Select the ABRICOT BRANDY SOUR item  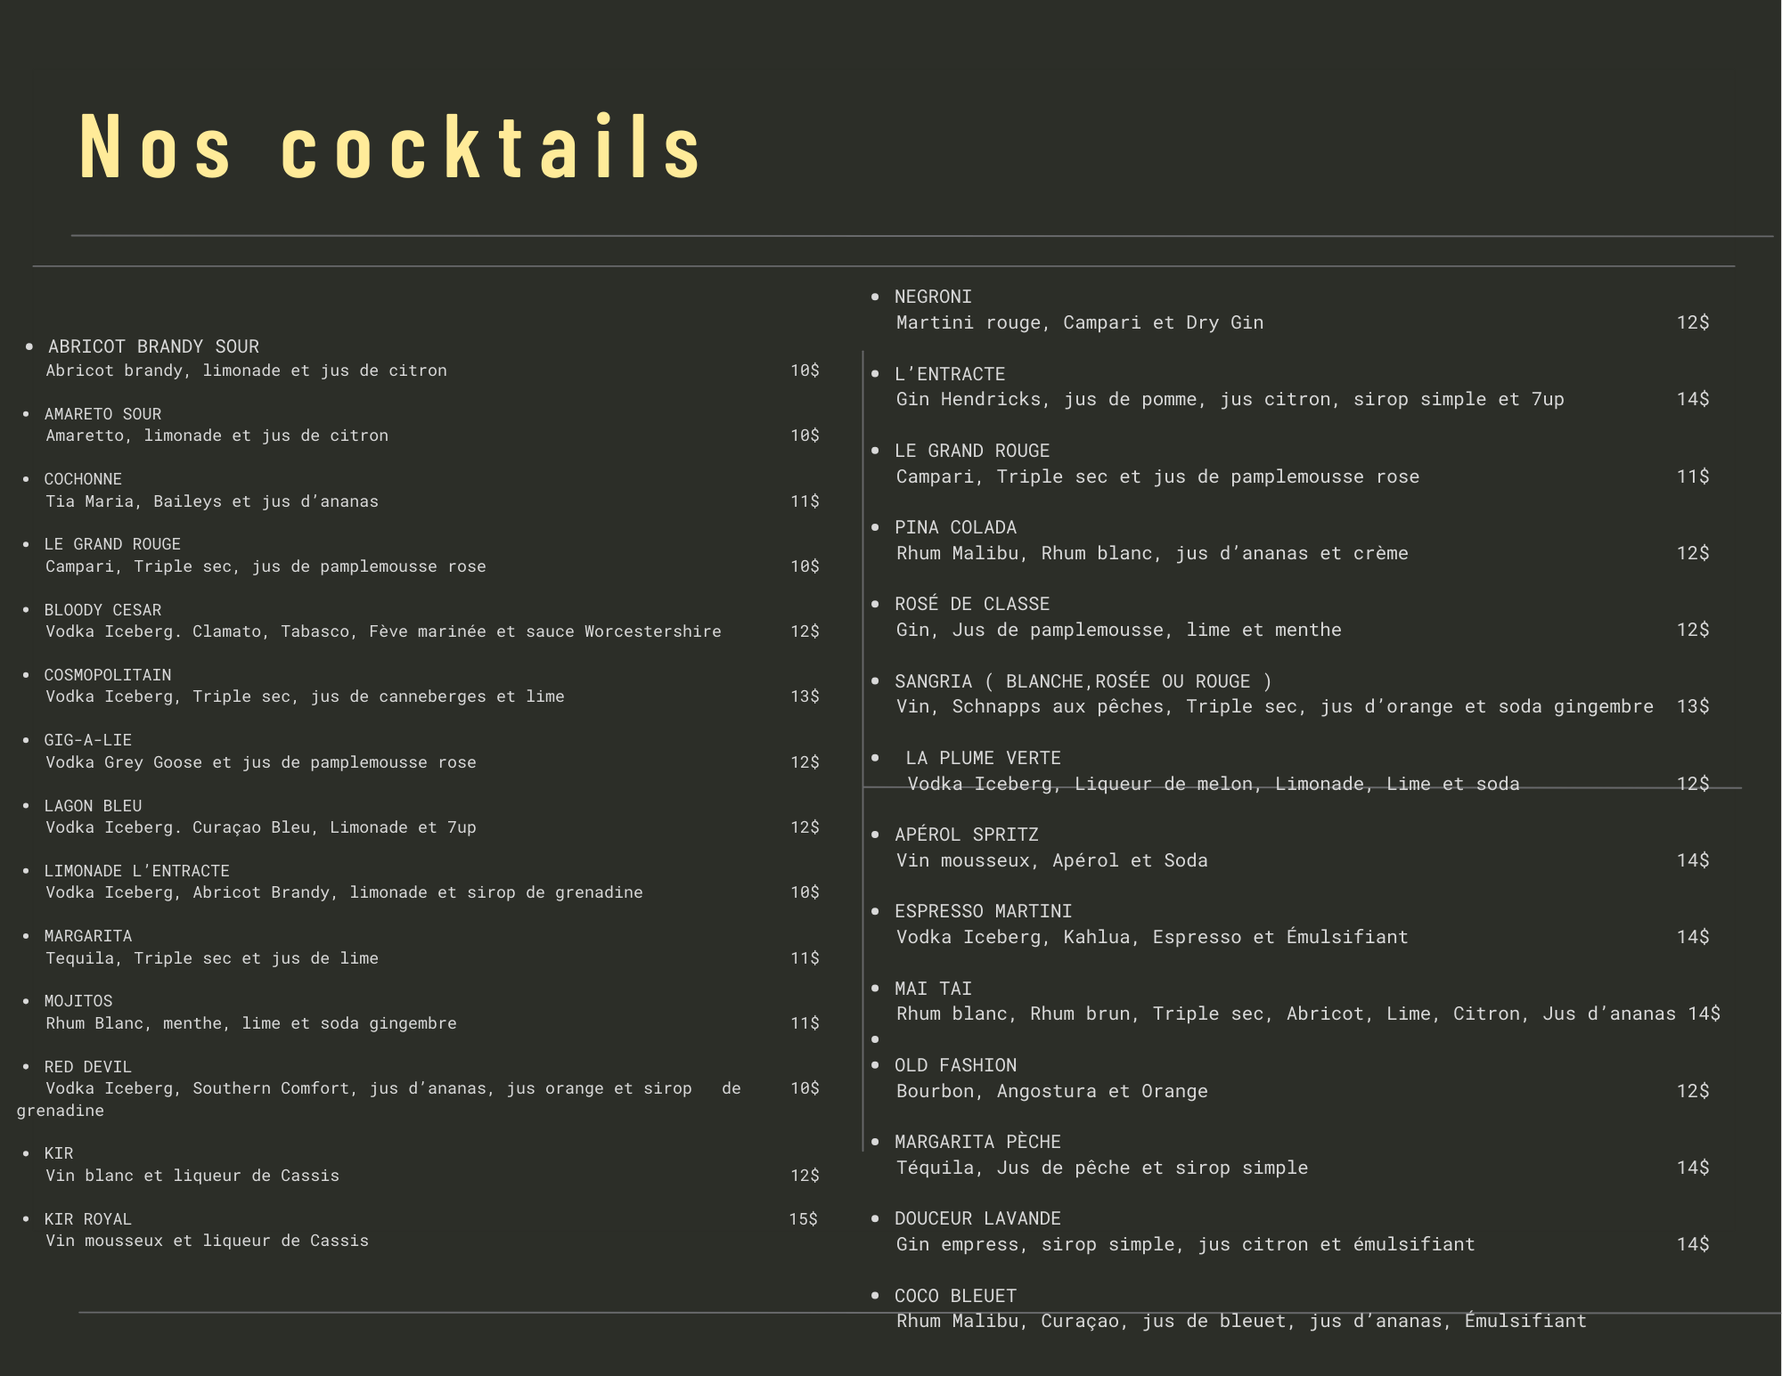tap(153, 346)
